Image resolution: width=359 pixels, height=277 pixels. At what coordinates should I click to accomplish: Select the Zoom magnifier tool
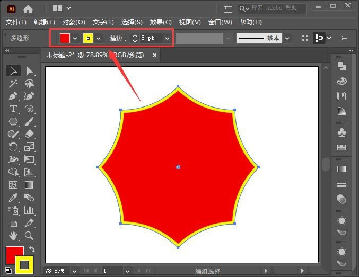tap(29, 235)
